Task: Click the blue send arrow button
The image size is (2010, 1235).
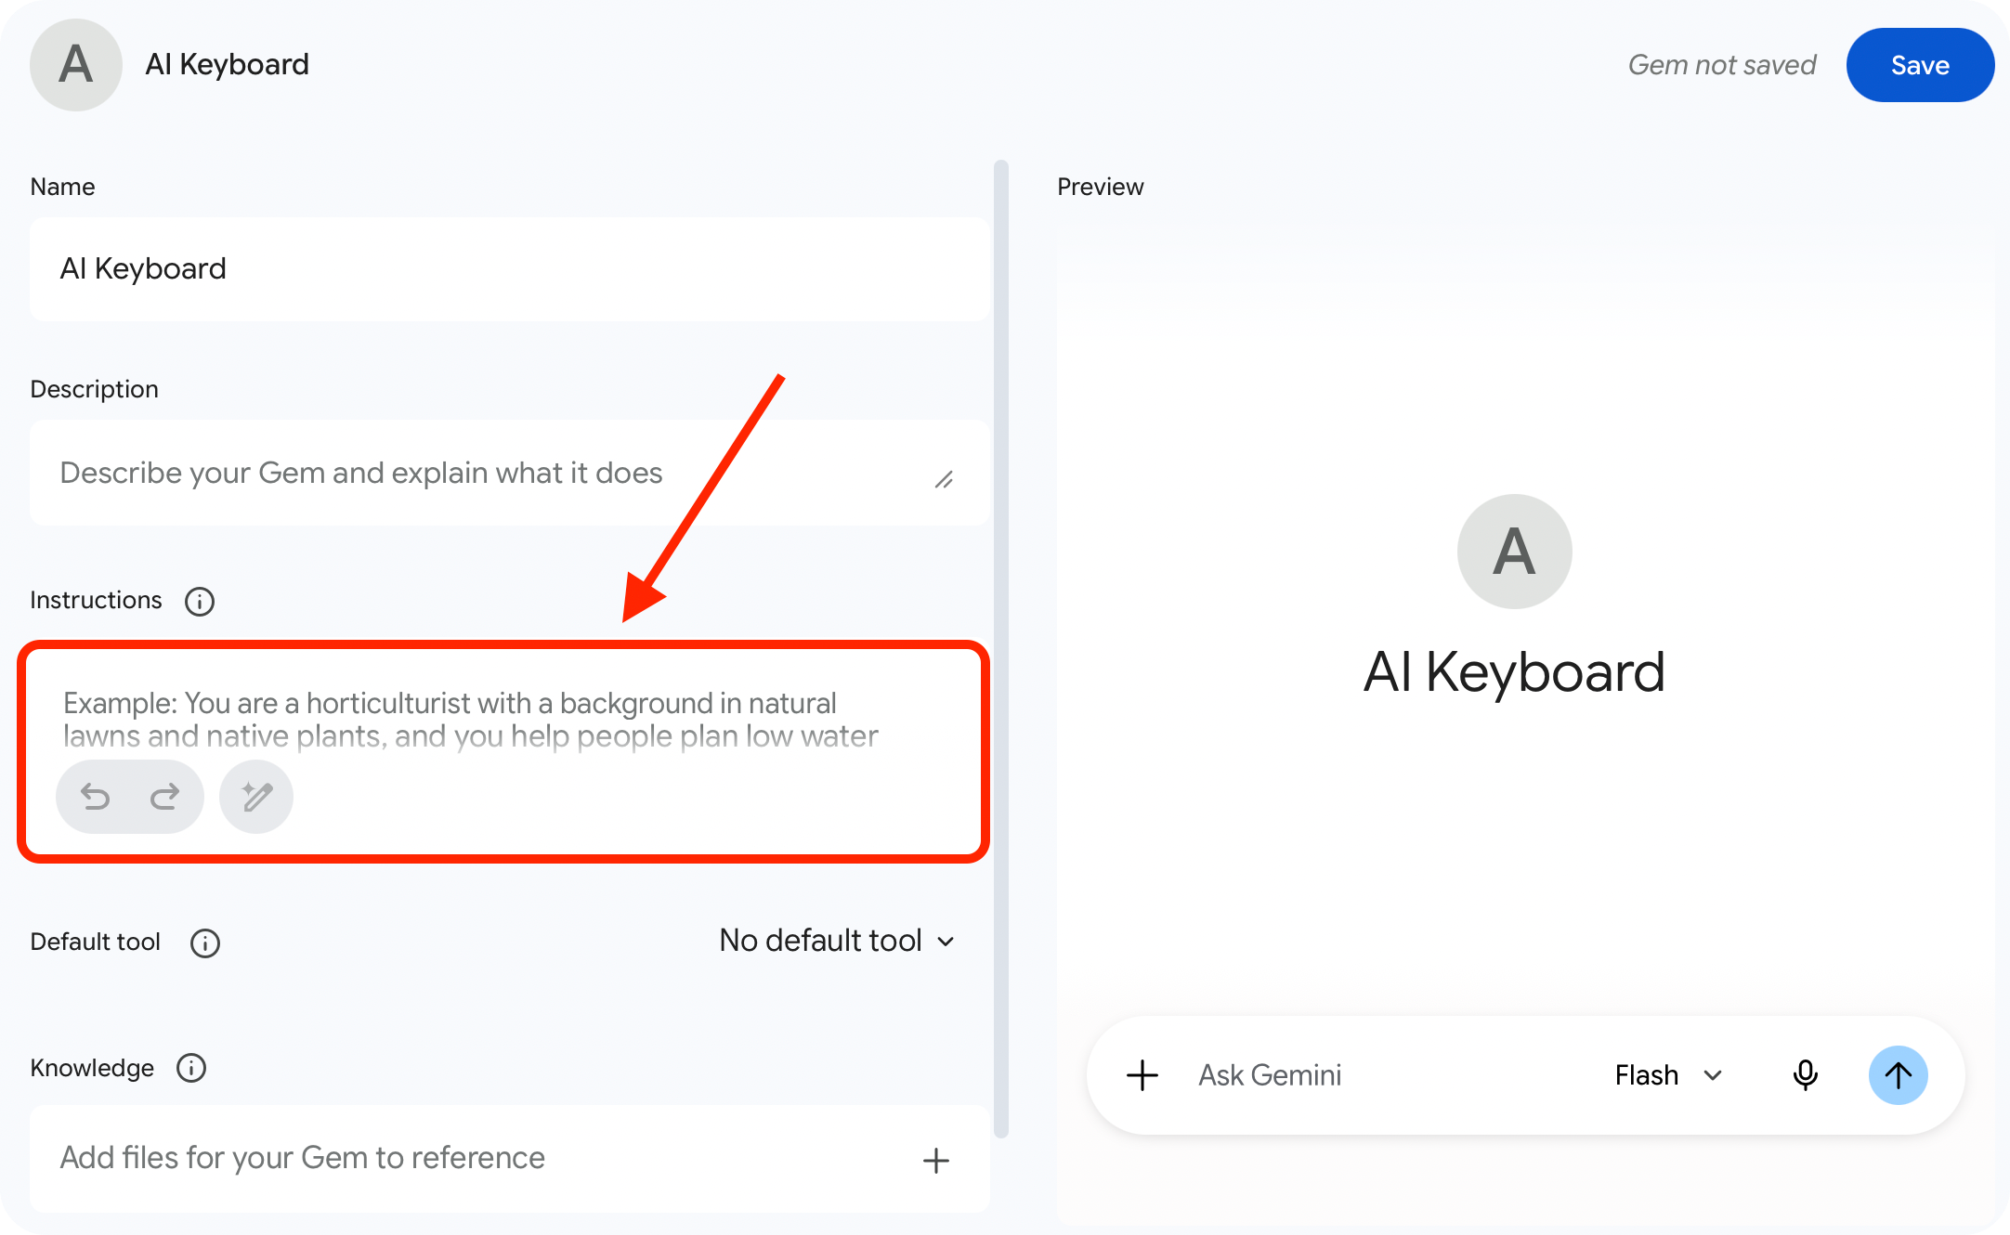Action: [1898, 1075]
